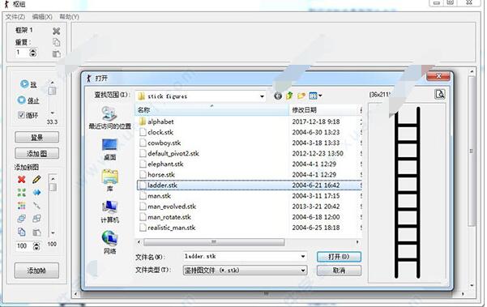The height and width of the screenshot is (307, 487).
Task: Open the color palette grid icon
Action: click(21, 206)
